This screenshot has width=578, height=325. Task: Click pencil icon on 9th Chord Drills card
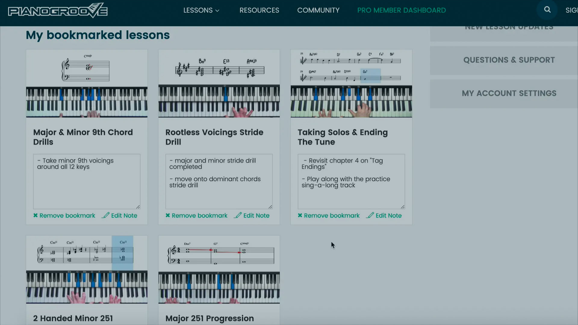pos(105,215)
